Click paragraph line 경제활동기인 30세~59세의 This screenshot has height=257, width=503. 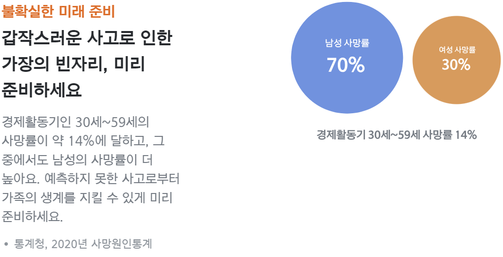point(76,122)
